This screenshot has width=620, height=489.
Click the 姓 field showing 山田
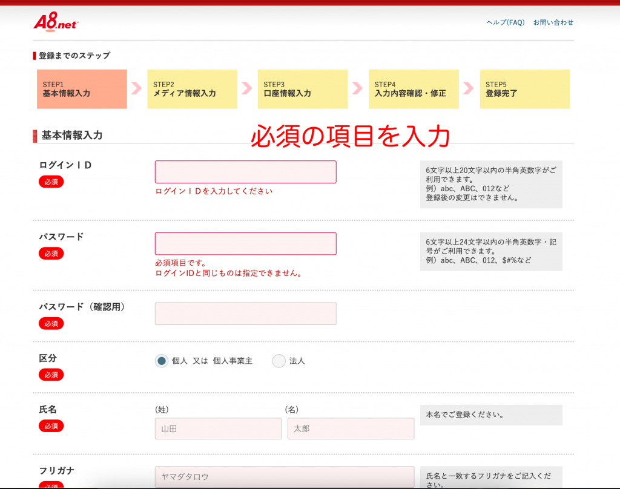tap(218, 428)
